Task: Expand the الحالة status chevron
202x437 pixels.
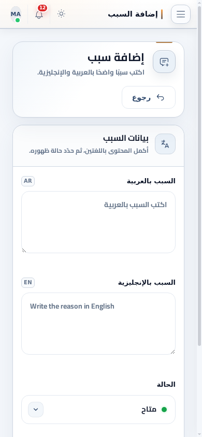Action: 36,410
